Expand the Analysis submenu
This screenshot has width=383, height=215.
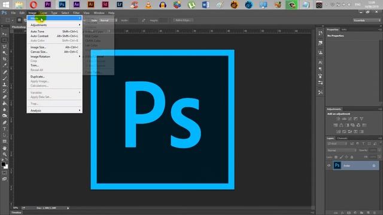pyautogui.click(x=54, y=110)
